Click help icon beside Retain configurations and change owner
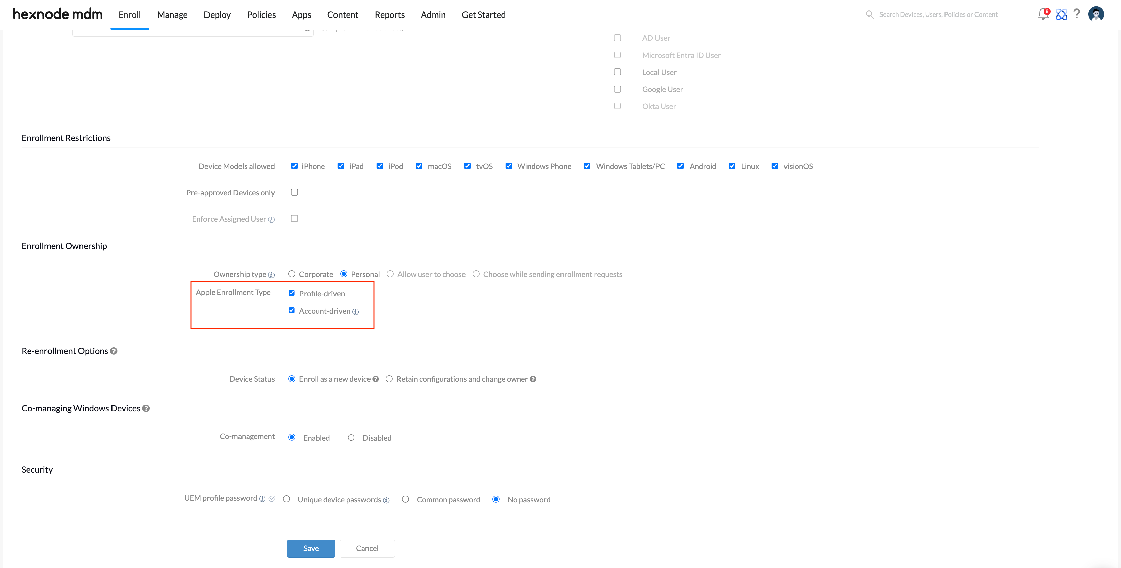Screen dimensions: 1121x568 click(533, 379)
